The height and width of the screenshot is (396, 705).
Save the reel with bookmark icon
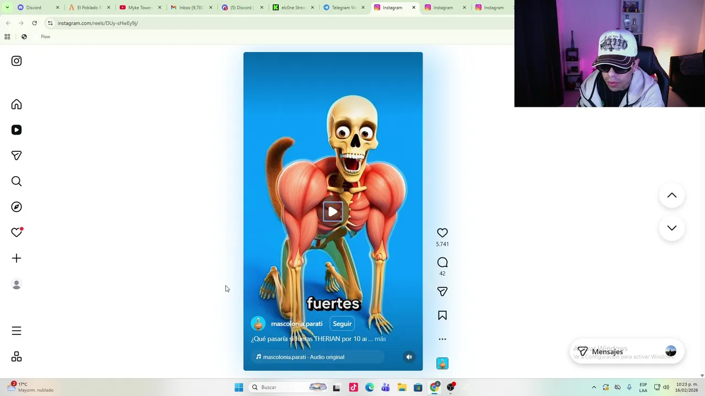tap(442, 316)
